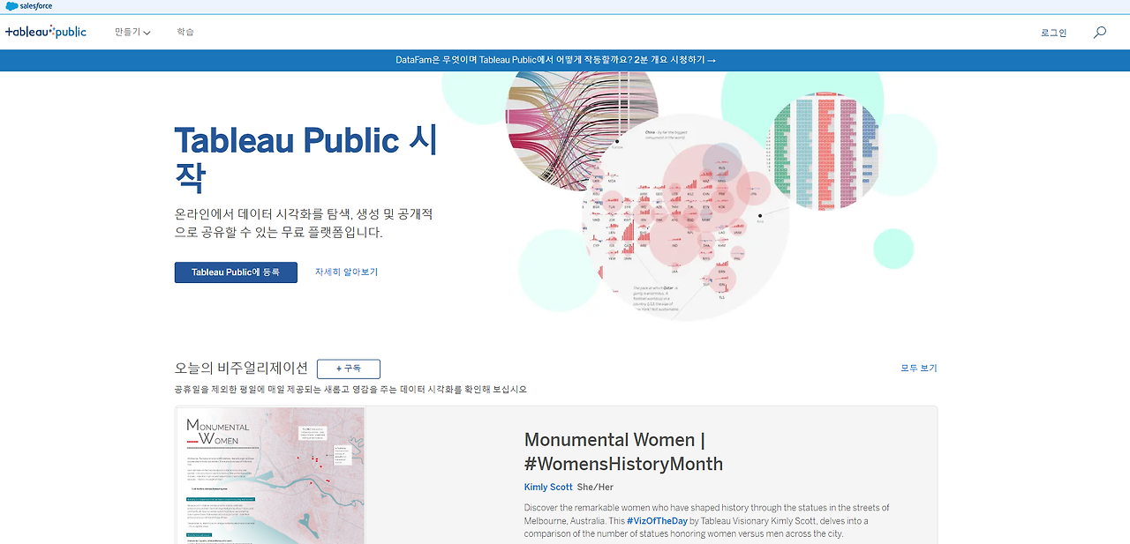The width and height of the screenshot is (1130, 544).
Task: Open the Kimly Scott author profile link
Action: coord(548,487)
